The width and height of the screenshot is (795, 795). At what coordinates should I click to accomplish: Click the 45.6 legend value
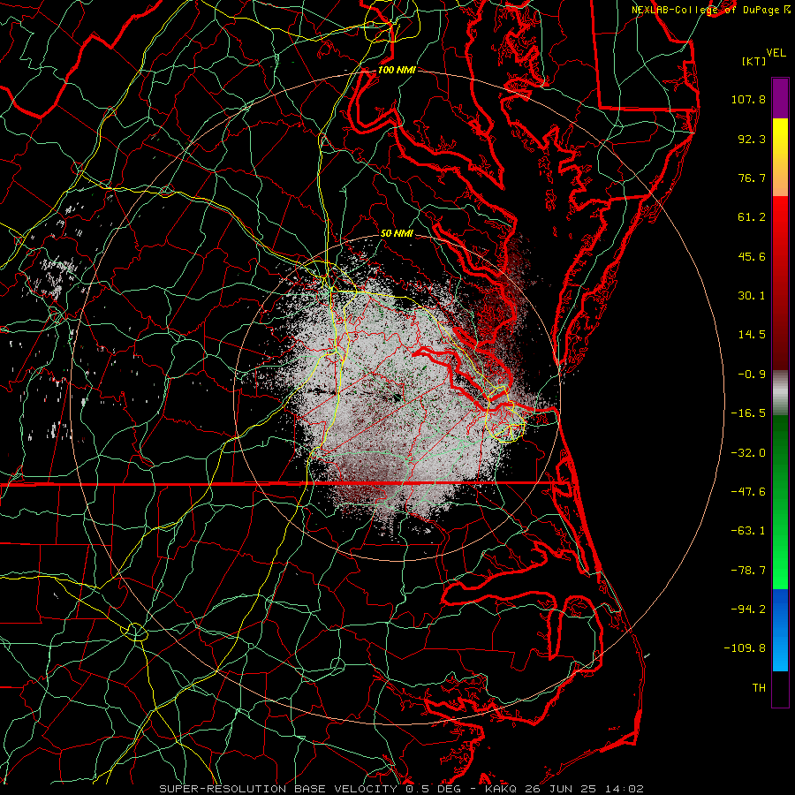click(x=752, y=256)
